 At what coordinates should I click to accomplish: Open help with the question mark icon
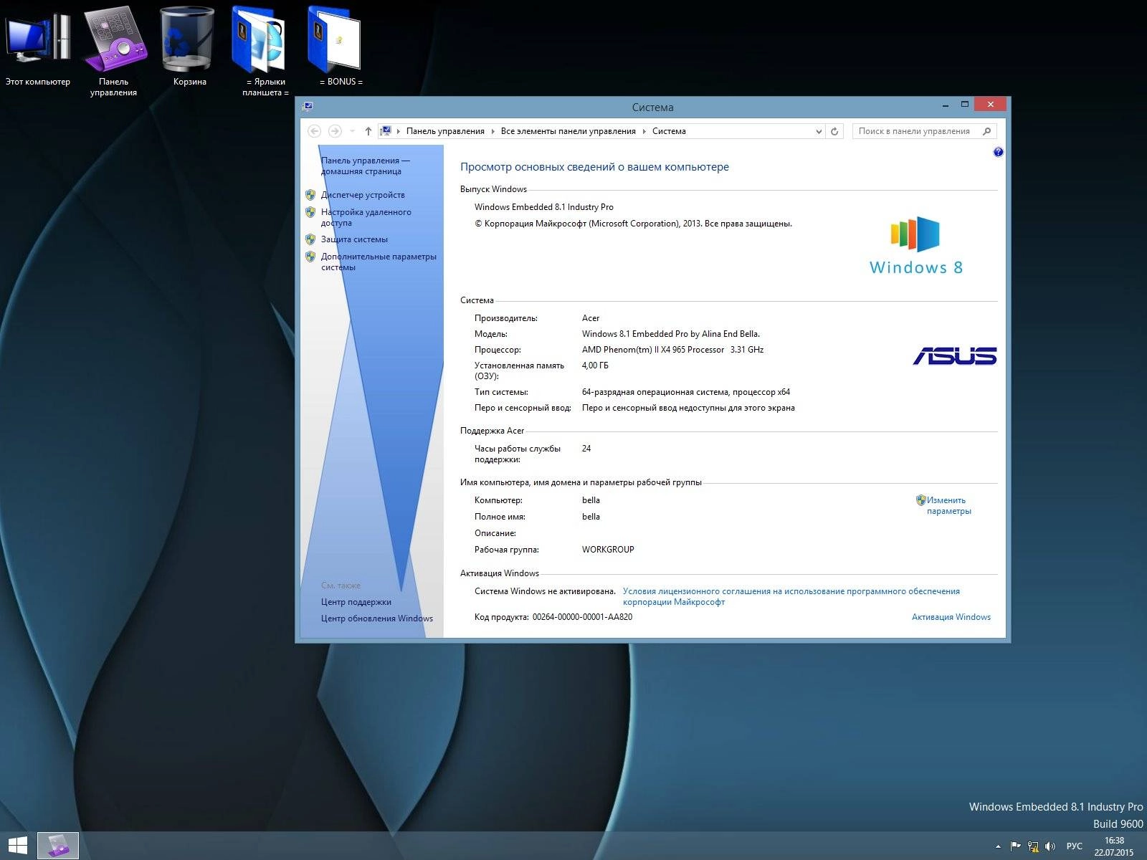(x=998, y=152)
